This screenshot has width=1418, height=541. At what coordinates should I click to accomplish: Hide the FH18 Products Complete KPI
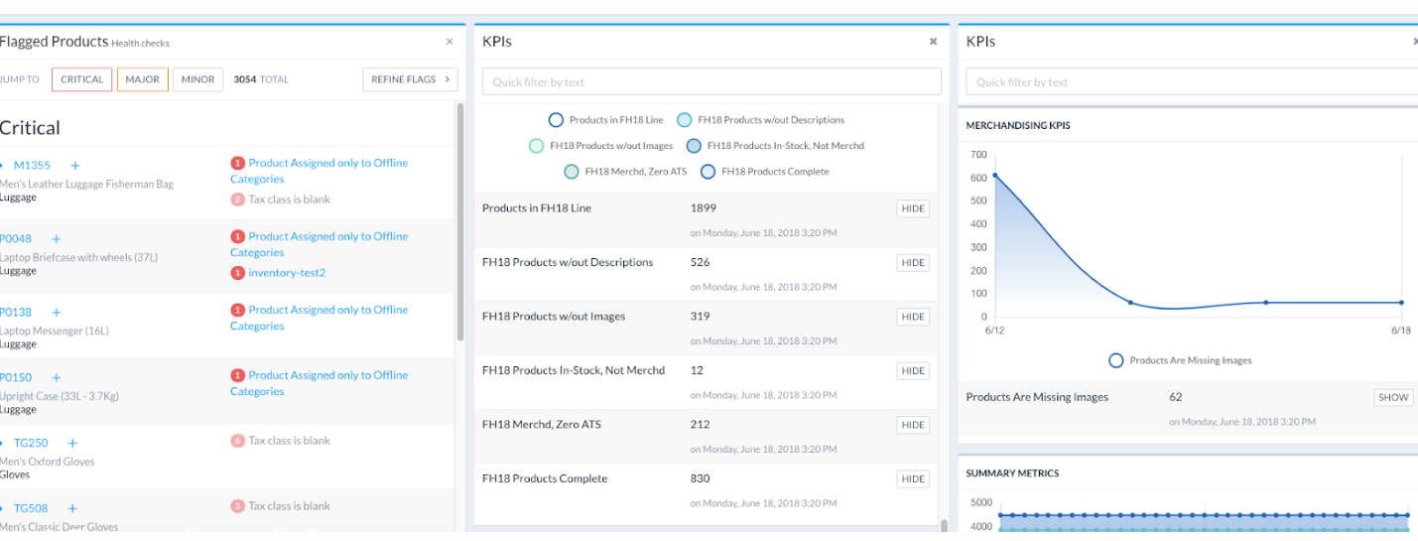(912, 479)
